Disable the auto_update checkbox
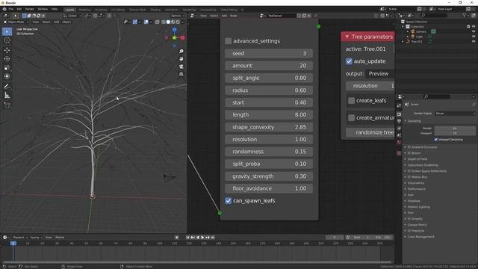This screenshot has height=269, width=478. [x=349, y=61]
